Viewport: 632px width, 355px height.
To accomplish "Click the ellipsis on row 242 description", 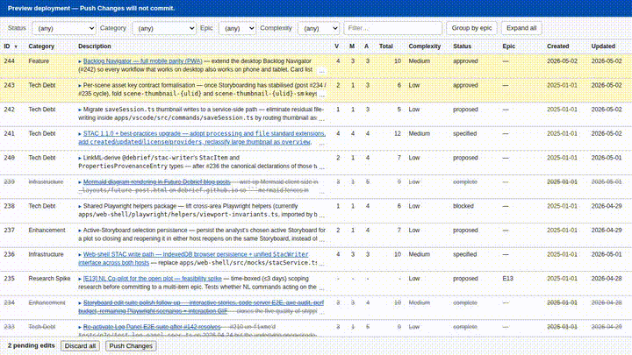I will coord(321,119).
